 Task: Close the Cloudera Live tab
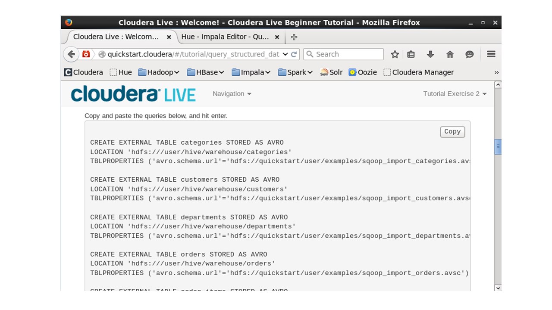(169, 37)
